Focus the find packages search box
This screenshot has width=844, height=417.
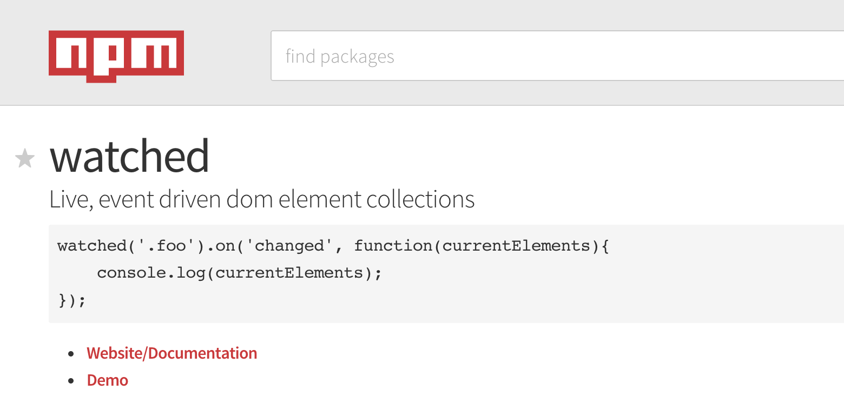tap(557, 56)
